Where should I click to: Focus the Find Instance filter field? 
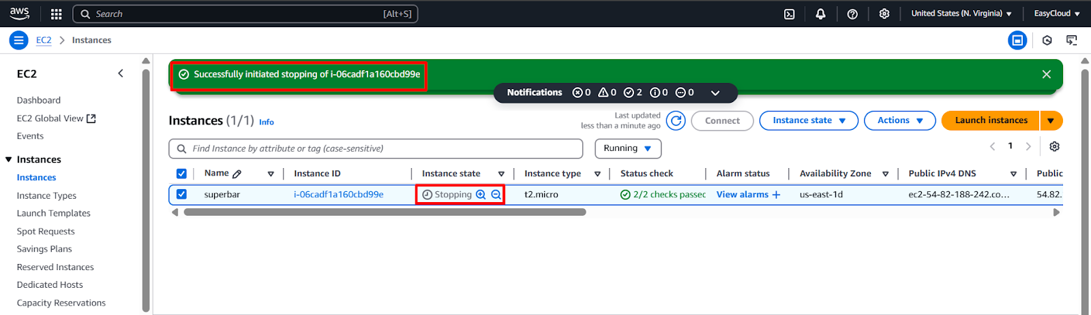[376, 148]
